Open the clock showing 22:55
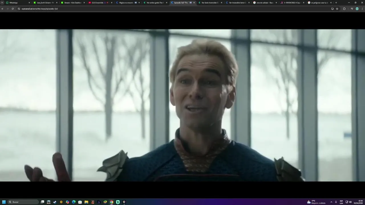This screenshot has height=205, width=365. click(358, 202)
